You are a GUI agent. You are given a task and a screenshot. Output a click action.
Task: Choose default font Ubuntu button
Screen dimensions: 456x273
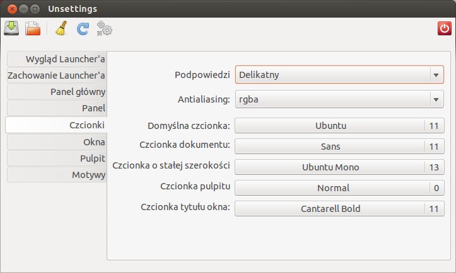(x=339, y=126)
